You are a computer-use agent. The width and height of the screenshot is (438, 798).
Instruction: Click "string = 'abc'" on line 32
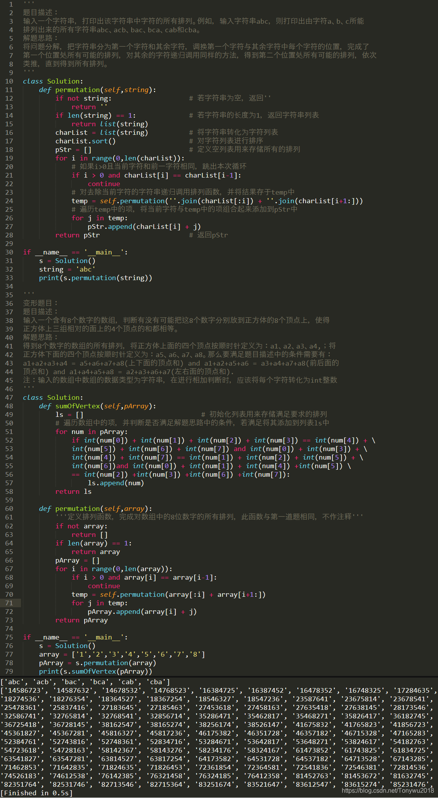click(67, 269)
